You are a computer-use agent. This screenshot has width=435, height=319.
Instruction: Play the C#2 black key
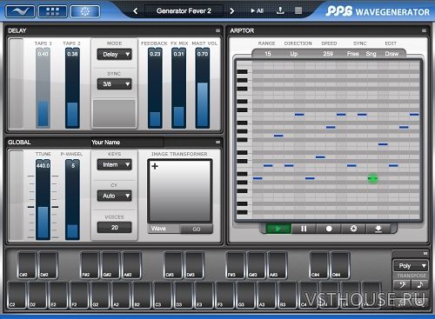point(27,265)
